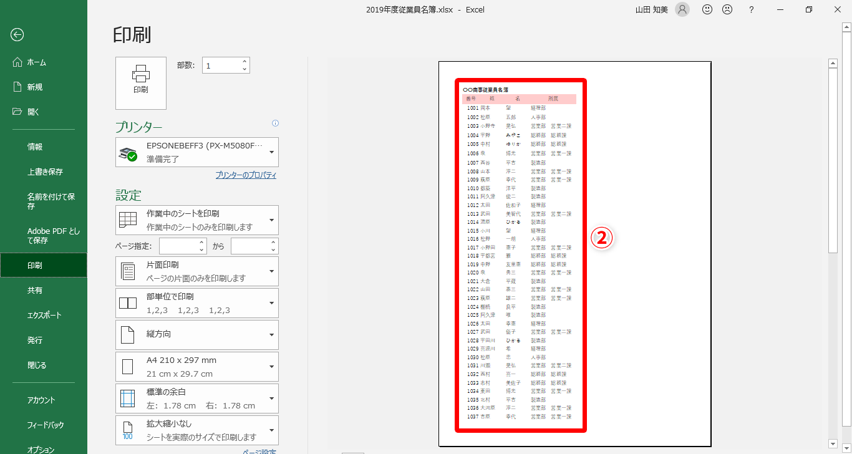This screenshot has height=454, width=852.
Task: Increase the 部数 copies count
Action: pos(244,62)
